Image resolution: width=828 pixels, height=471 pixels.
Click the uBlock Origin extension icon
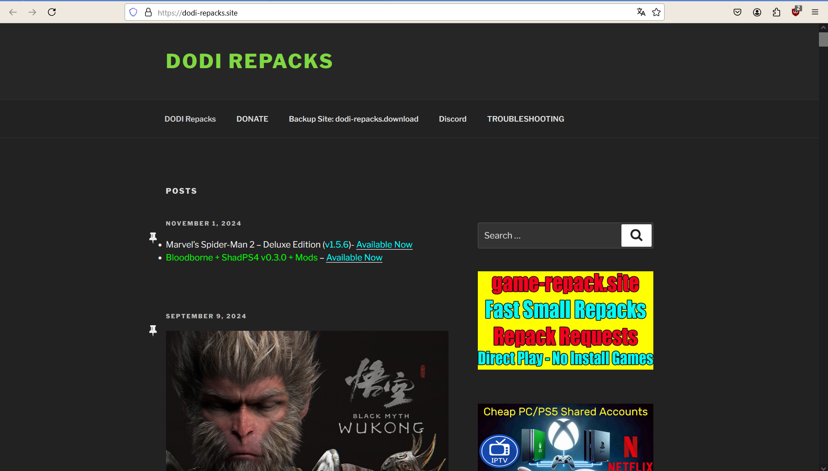[796, 12]
